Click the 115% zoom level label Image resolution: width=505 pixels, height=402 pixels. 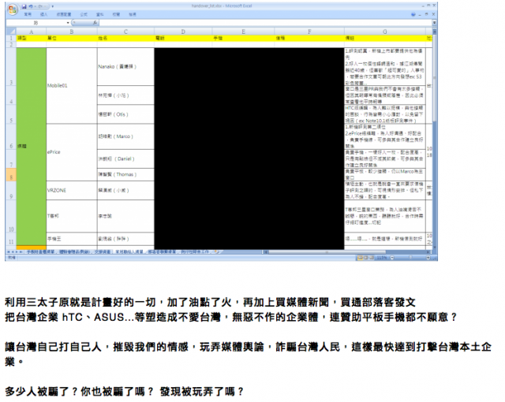point(382,258)
